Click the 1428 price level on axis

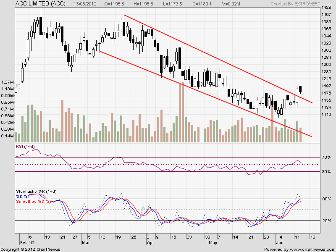pyautogui.click(x=326, y=8)
